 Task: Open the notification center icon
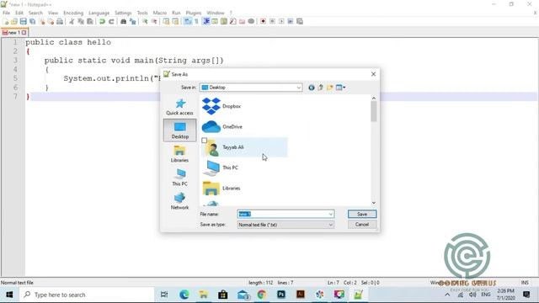pos(526,295)
